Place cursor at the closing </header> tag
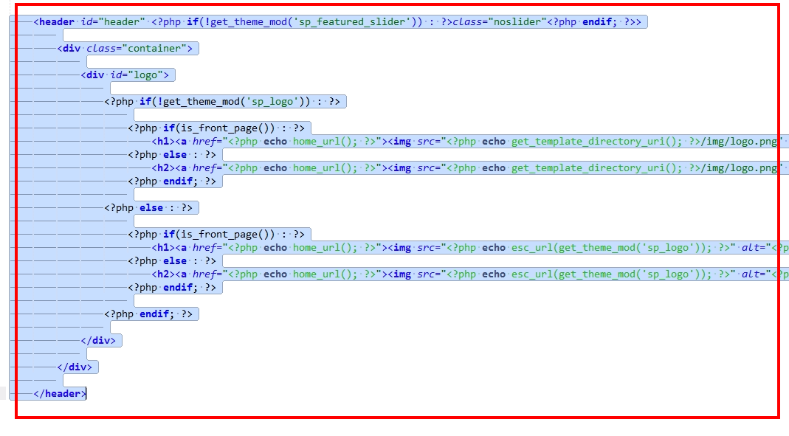The height and width of the screenshot is (436, 789). pyautogui.click(x=60, y=393)
